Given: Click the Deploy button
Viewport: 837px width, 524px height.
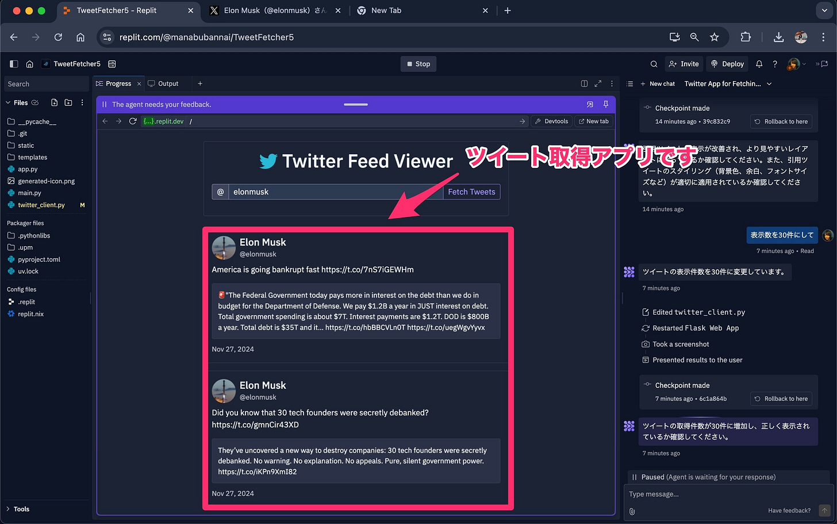Looking at the screenshot, I should pos(727,64).
